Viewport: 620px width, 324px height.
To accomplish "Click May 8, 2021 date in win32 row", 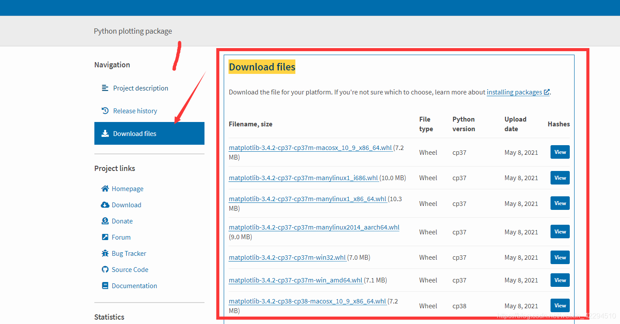I will click(521, 258).
